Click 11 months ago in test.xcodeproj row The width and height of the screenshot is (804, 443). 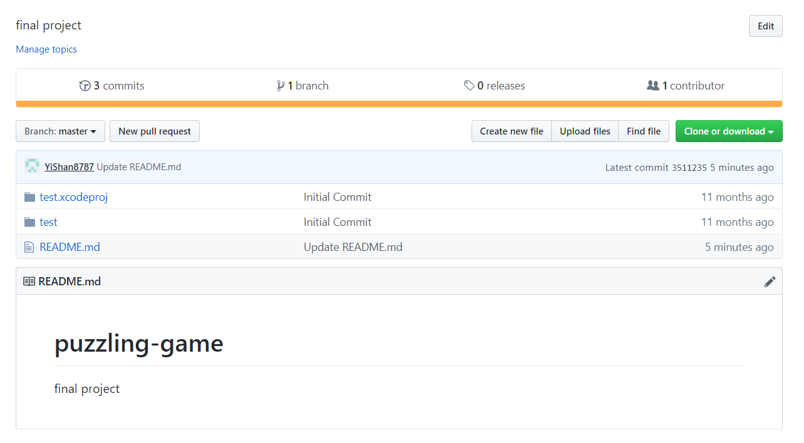pyautogui.click(x=738, y=197)
